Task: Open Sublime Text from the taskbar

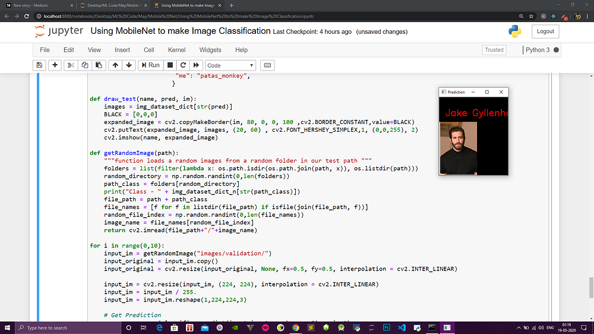Action: [x=311, y=327]
